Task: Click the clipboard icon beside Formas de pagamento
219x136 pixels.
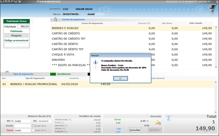Action: point(55,19)
